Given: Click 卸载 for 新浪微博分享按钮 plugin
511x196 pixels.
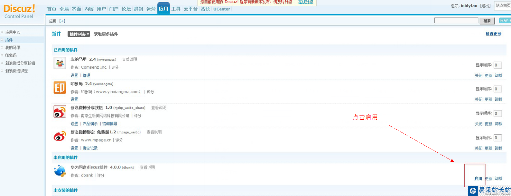Looking at the screenshot, I should click(x=498, y=124).
